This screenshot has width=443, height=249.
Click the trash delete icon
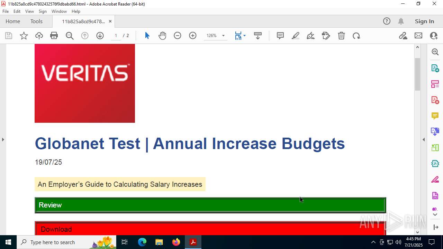341,36
